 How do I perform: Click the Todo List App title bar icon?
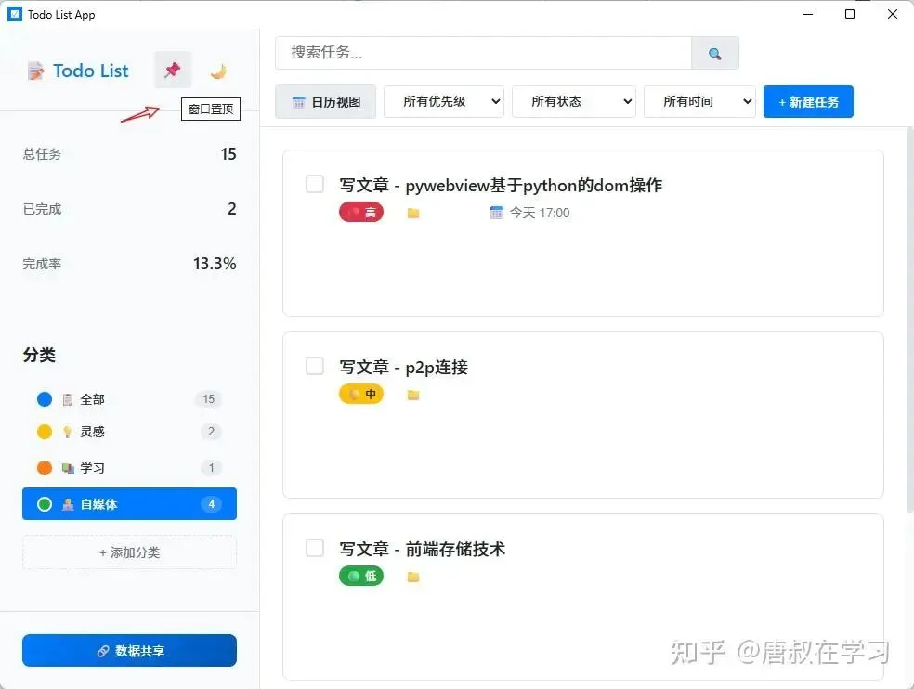[x=15, y=14]
